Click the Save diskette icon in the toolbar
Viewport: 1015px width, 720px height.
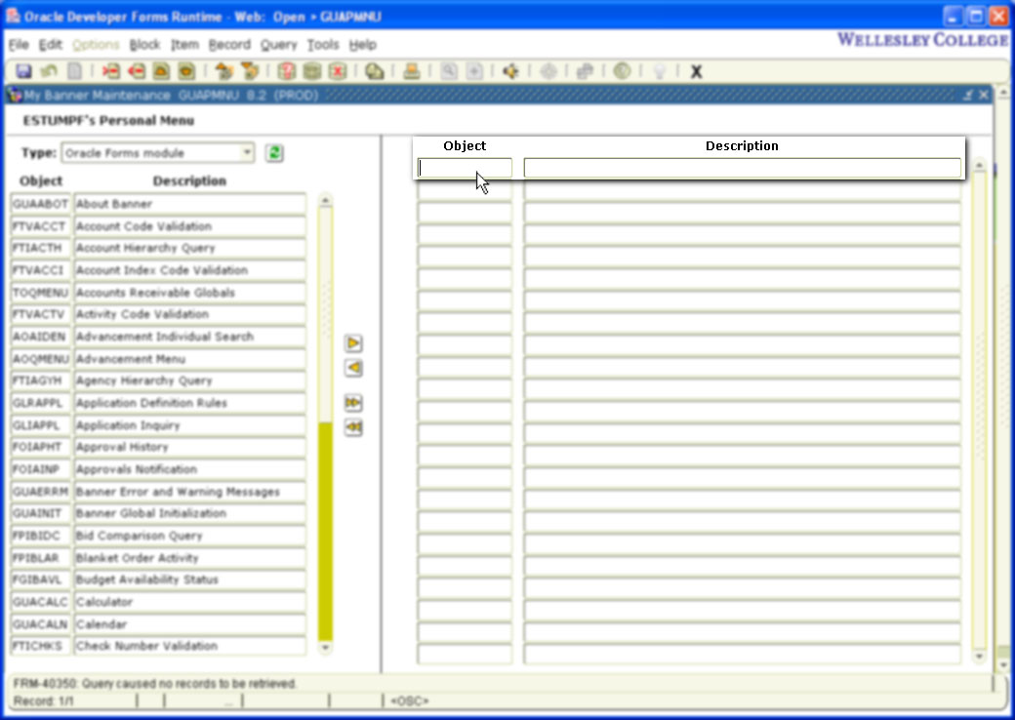pos(24,71)
